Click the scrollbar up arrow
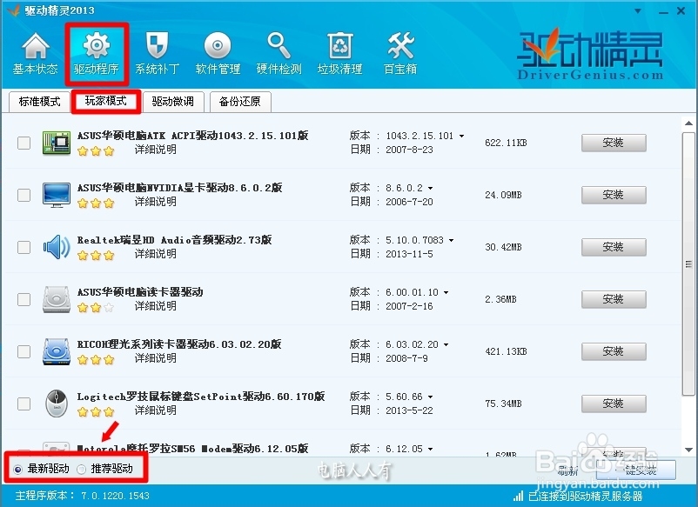 click(688, 123)
